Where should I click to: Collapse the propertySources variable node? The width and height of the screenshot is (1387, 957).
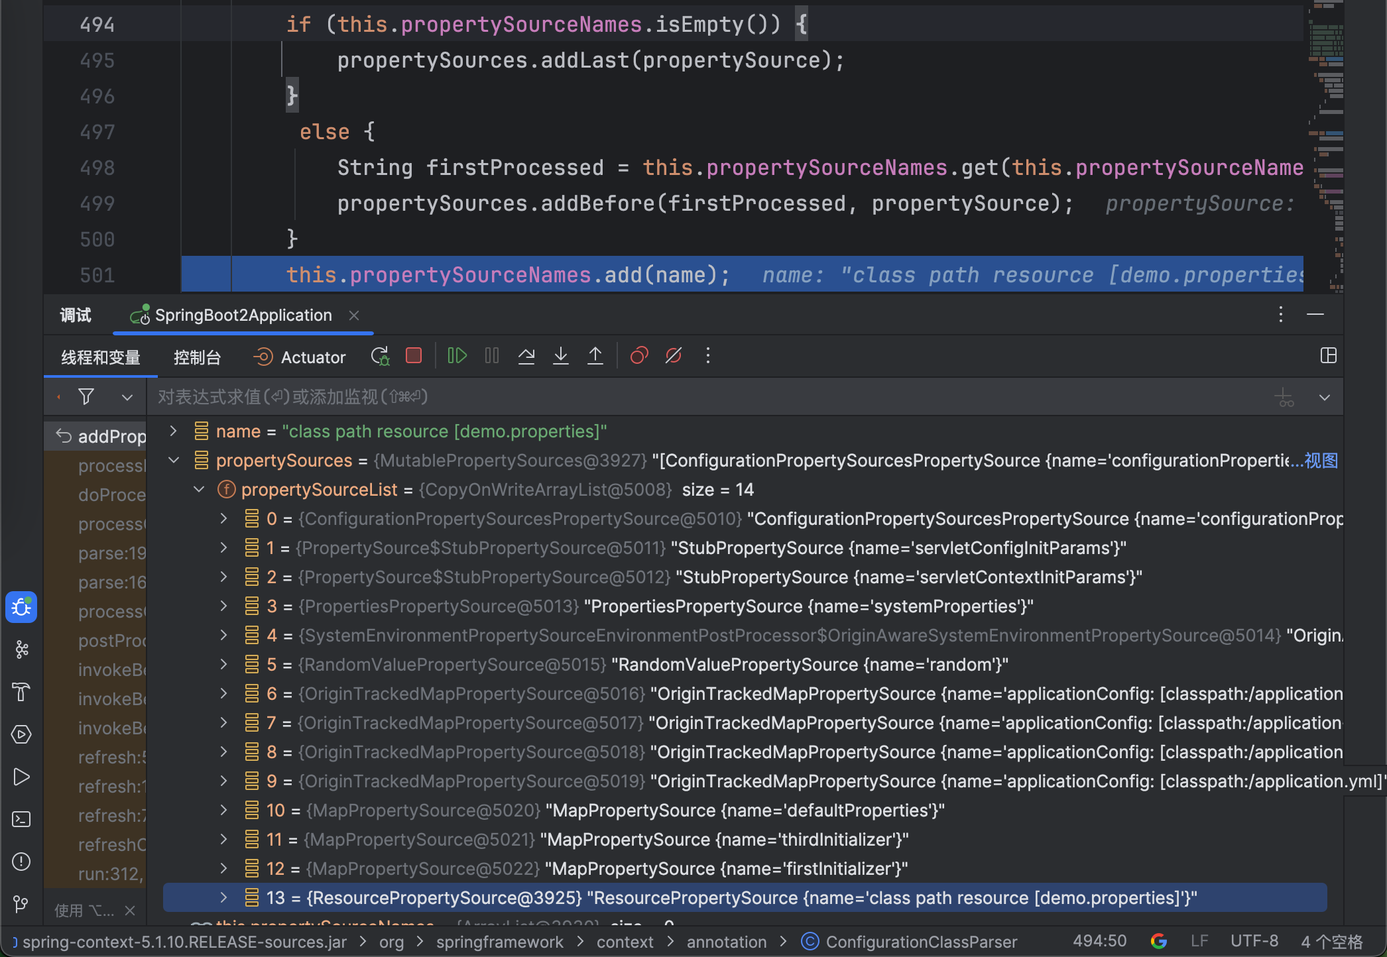click(174, 461)
